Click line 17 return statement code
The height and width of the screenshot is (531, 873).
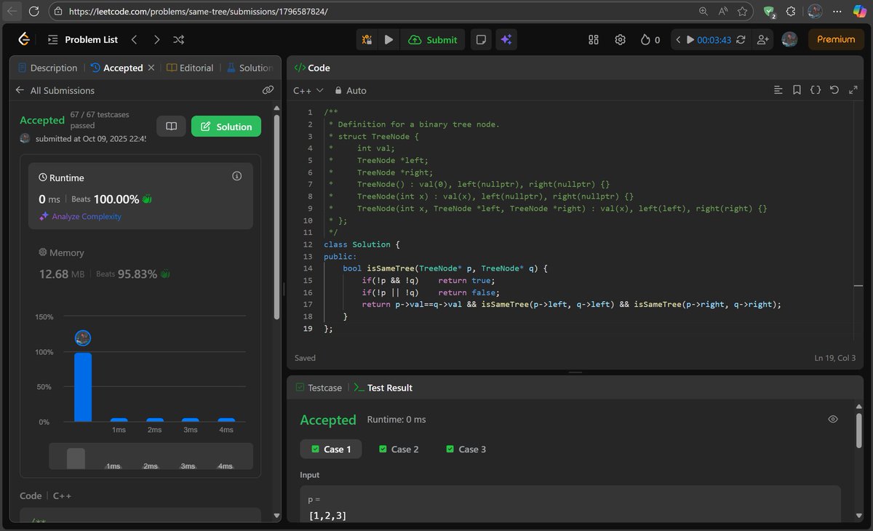tap(571, 304)
